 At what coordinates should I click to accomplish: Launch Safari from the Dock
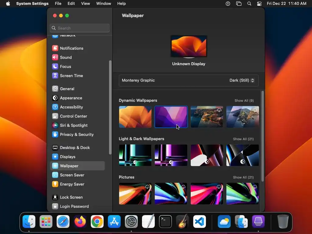pyautogui.click(x=63, y=222)
